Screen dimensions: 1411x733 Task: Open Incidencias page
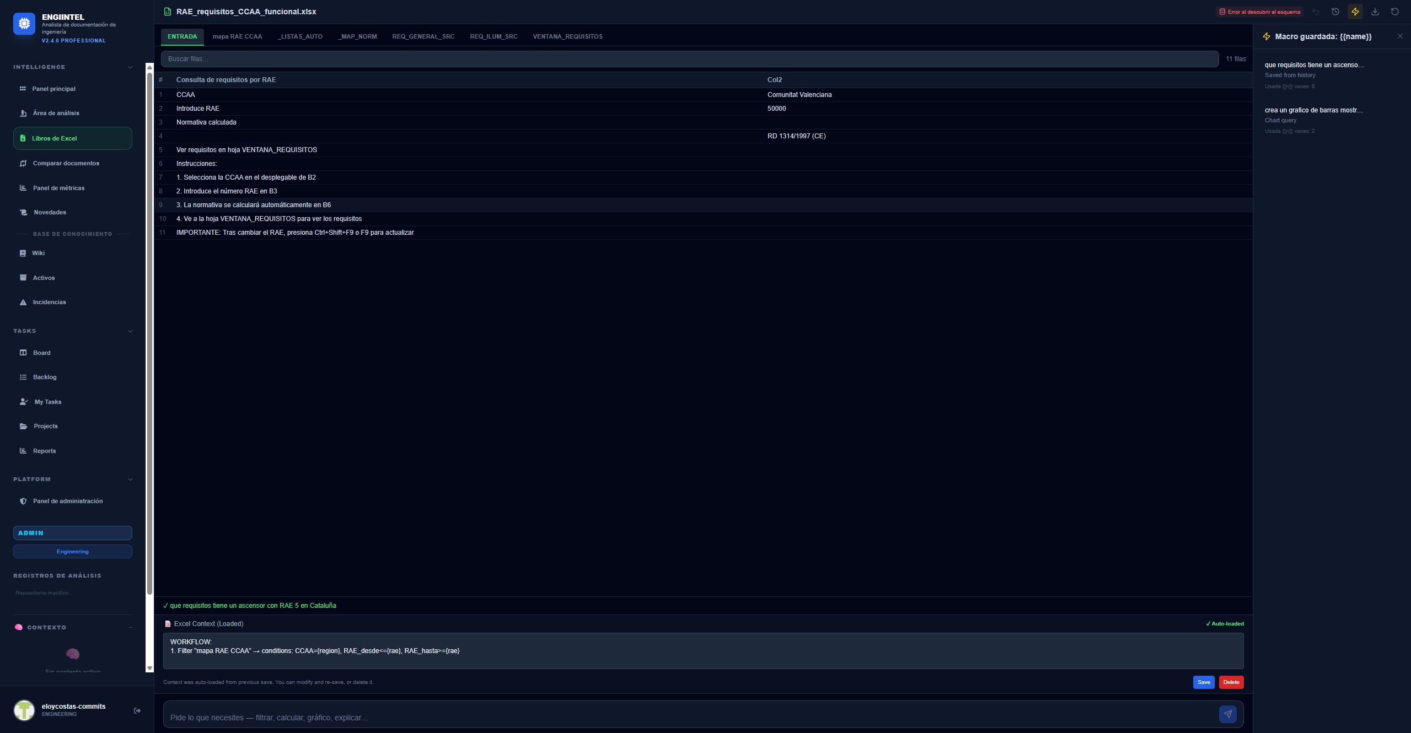point(73,302)
